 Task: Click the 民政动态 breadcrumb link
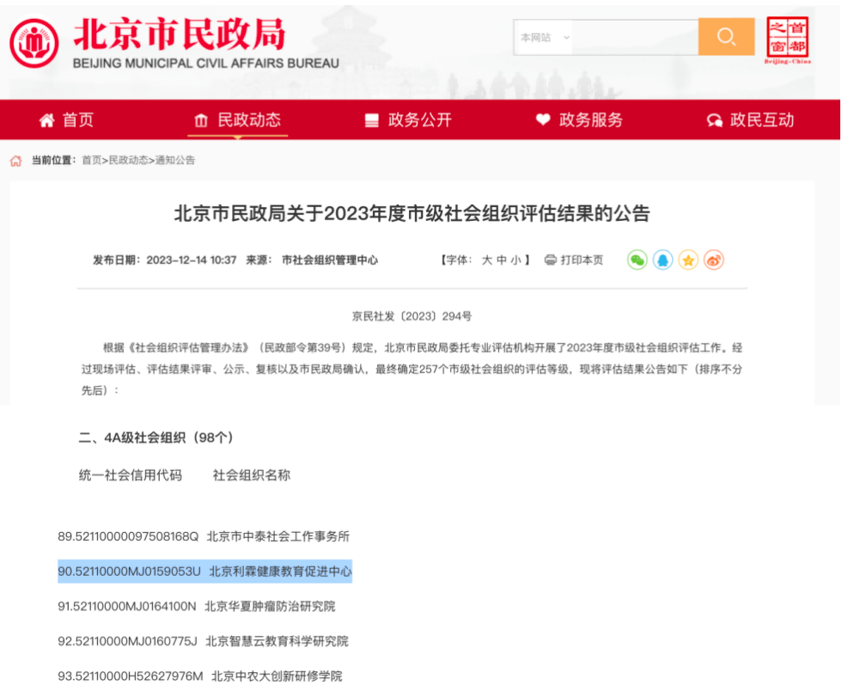point(128,161)
